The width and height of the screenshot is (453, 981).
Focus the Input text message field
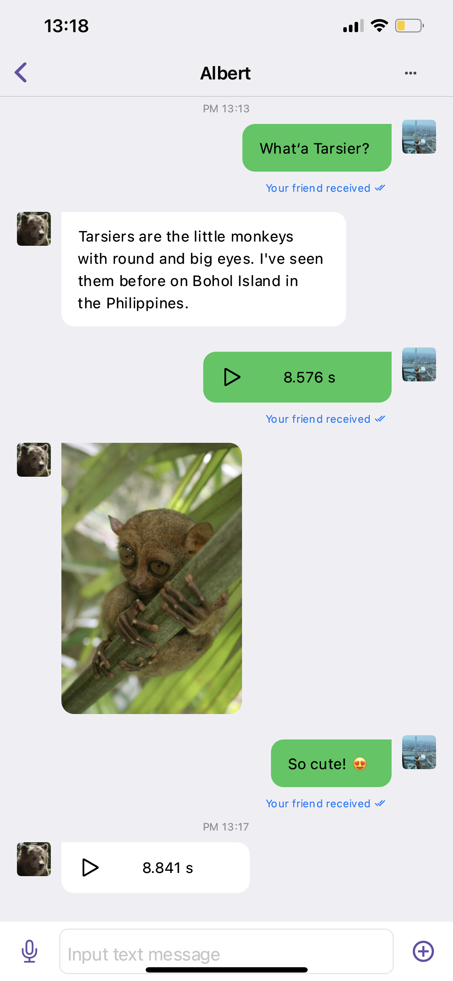[226, 951]
